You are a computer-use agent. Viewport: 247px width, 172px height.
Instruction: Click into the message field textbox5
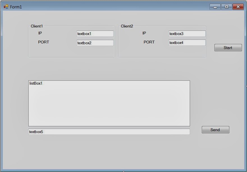(x=109, y=132)
